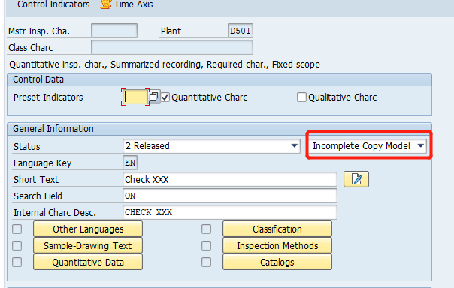This screenshot has width=454, height=288.
Task: Tick the checkbox beside Inspection Methods
Action: (207, 246)
